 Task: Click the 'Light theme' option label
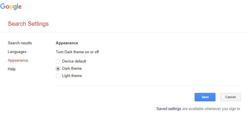tap(72, 76)
